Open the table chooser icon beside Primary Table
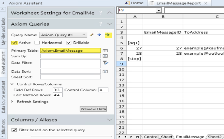 click(105, 50)
